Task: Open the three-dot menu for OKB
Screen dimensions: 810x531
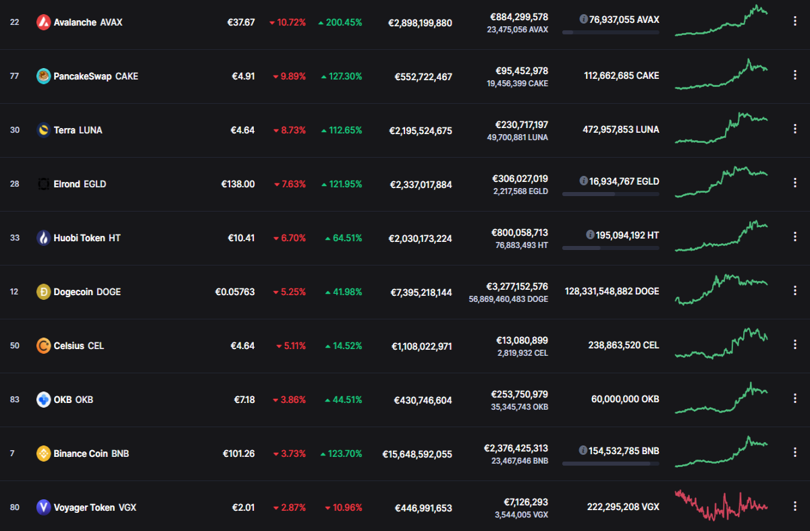Action: (794, 399)
